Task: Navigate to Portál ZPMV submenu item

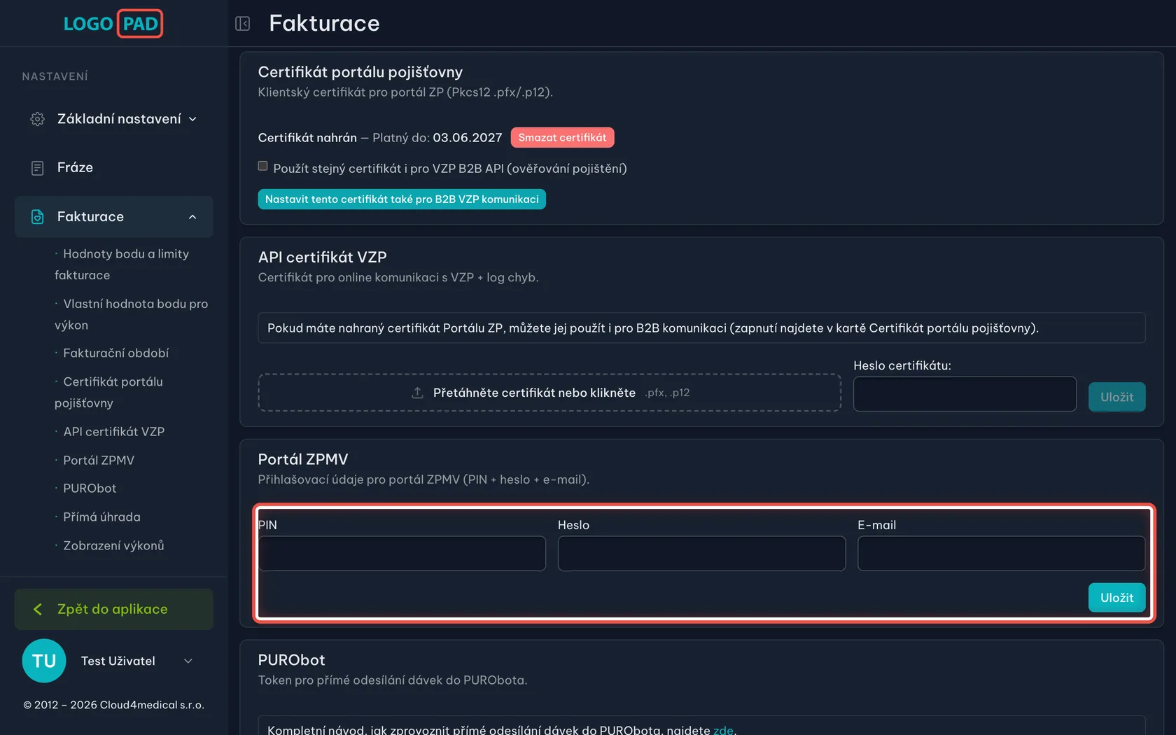Action: (99, 460)
